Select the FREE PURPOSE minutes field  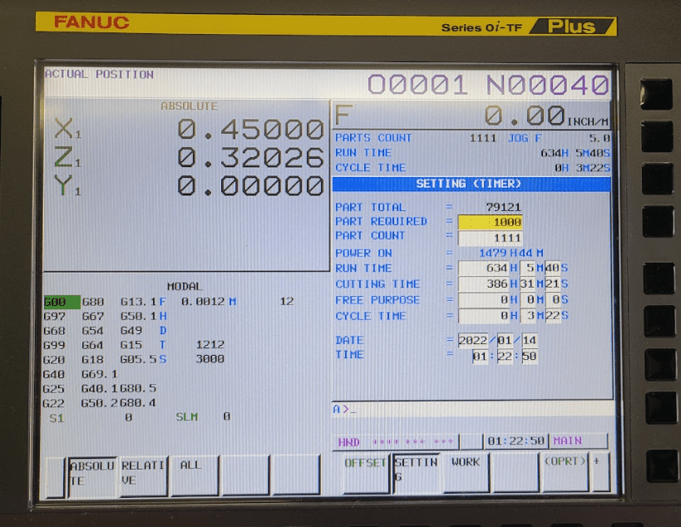528,300
